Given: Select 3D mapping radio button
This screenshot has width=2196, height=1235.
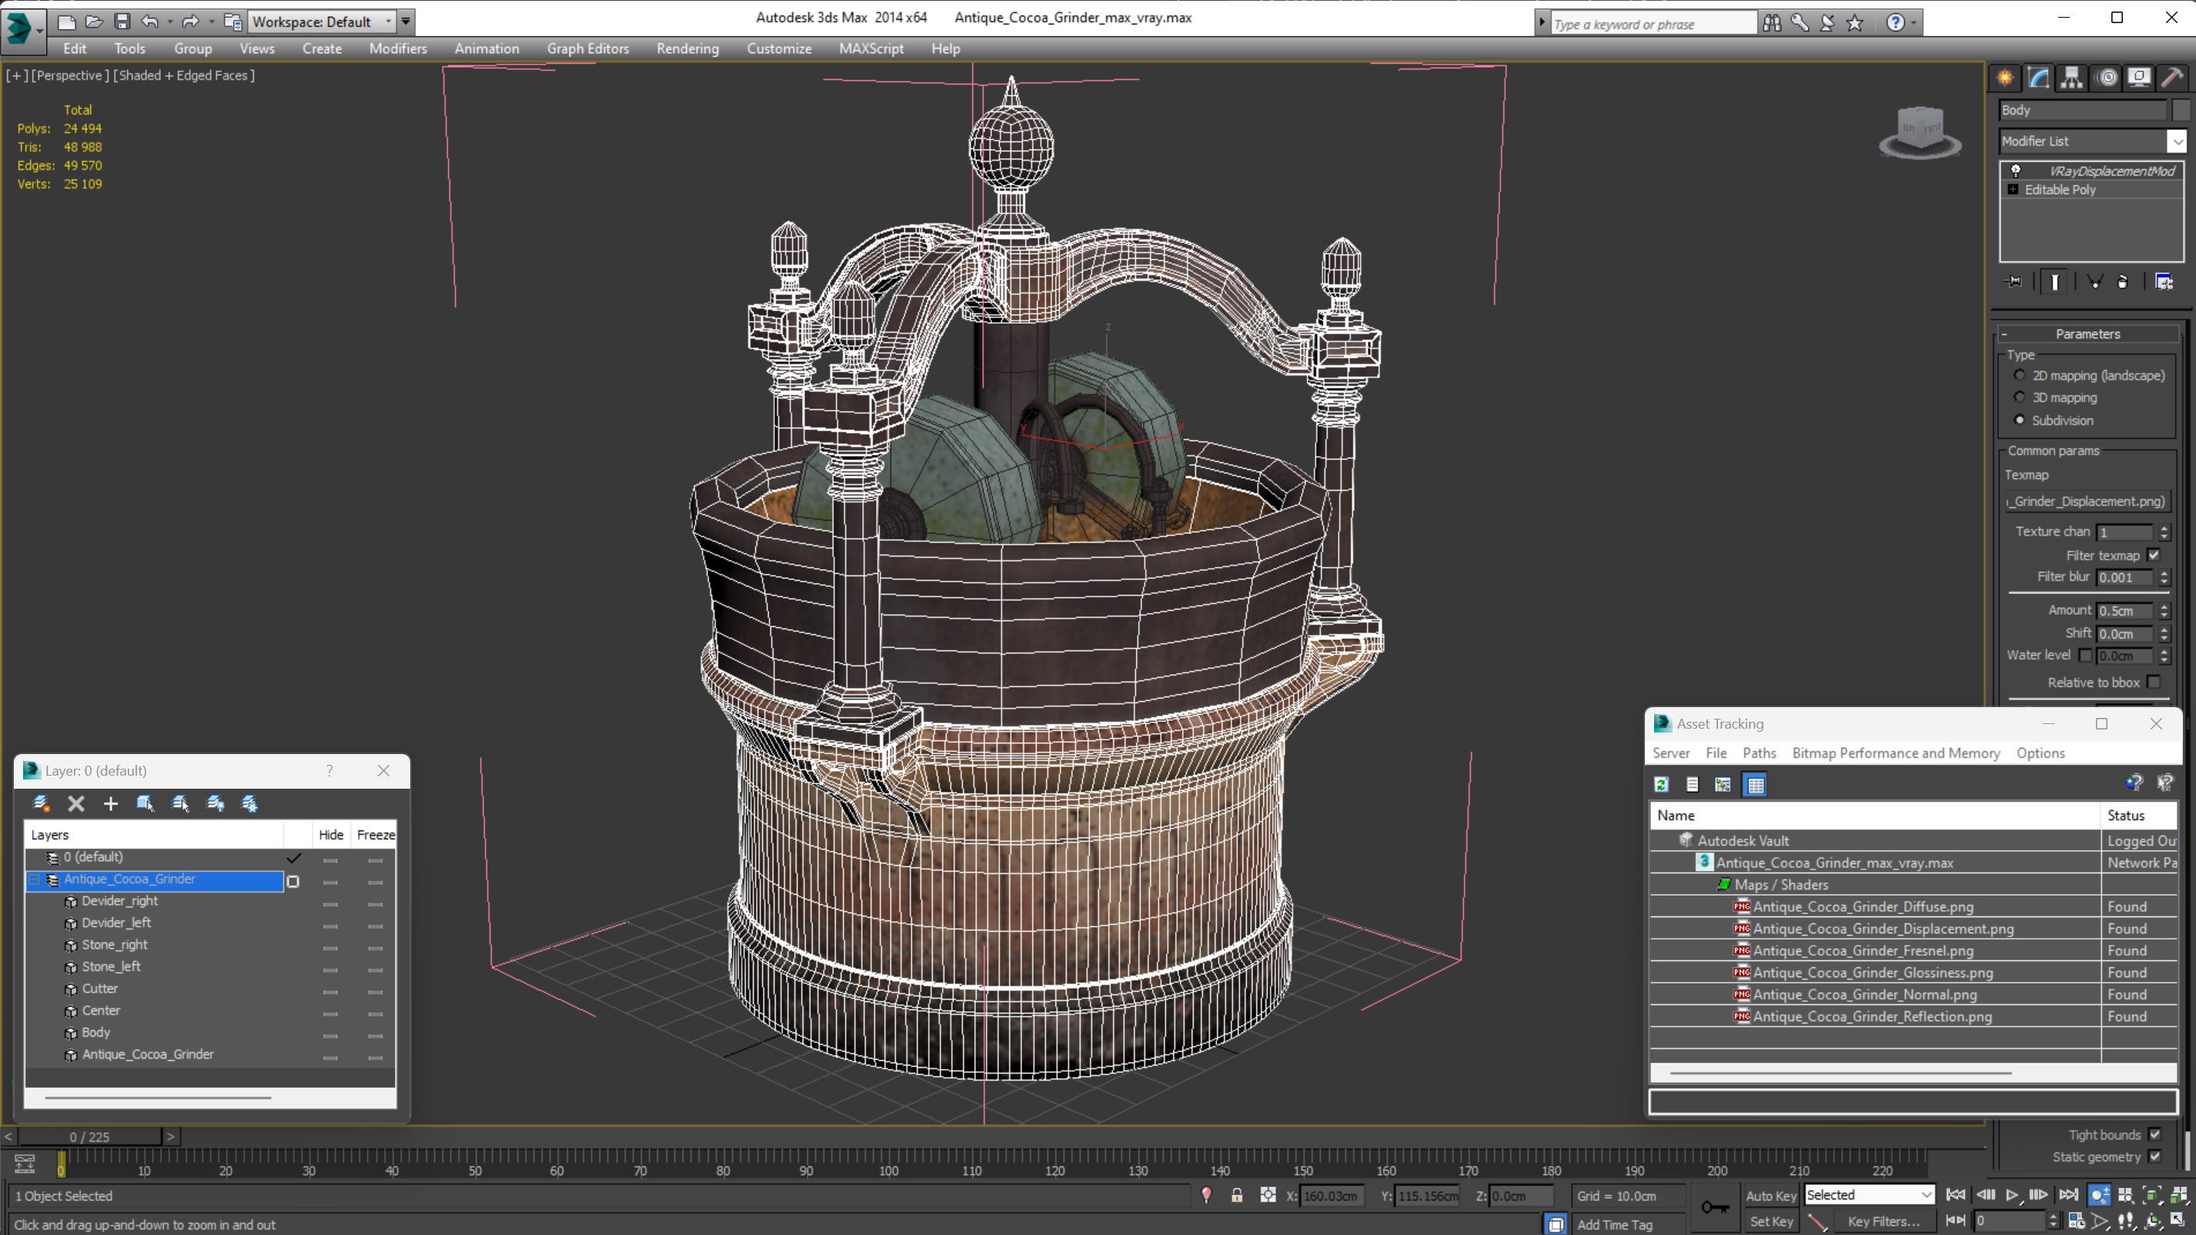Looking at the screenshot, I should (2019, 397).
